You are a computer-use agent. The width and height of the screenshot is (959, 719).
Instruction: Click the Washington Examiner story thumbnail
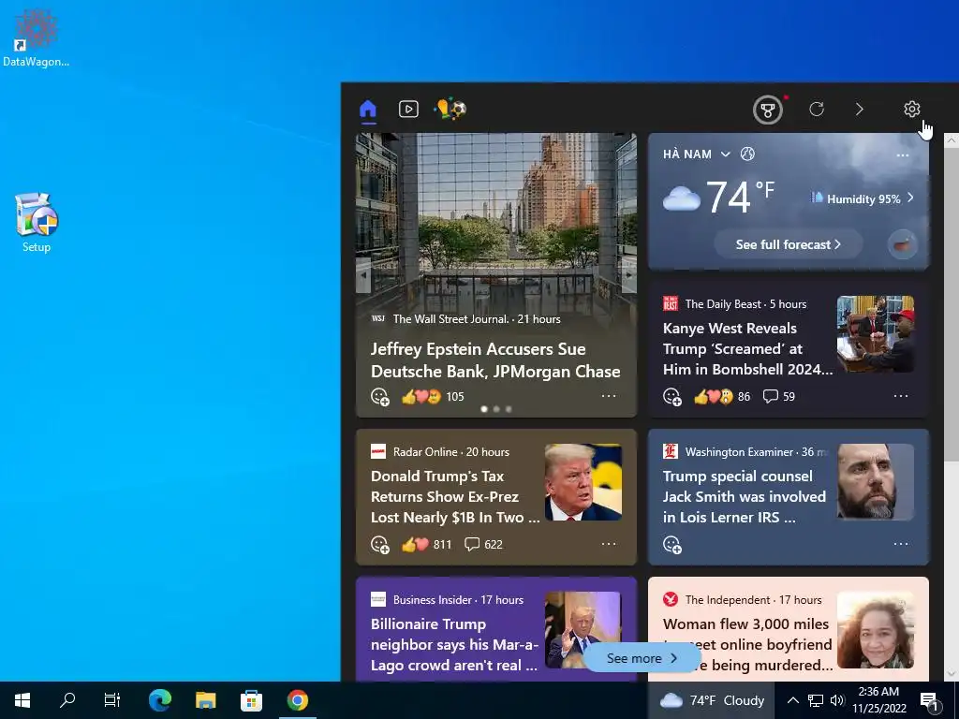876,482
